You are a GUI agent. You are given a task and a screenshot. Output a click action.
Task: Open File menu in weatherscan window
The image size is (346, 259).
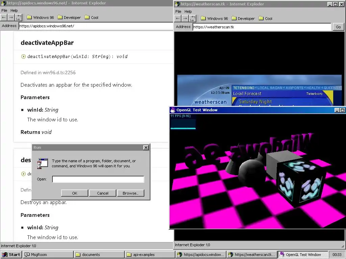[x=178, y=11]
